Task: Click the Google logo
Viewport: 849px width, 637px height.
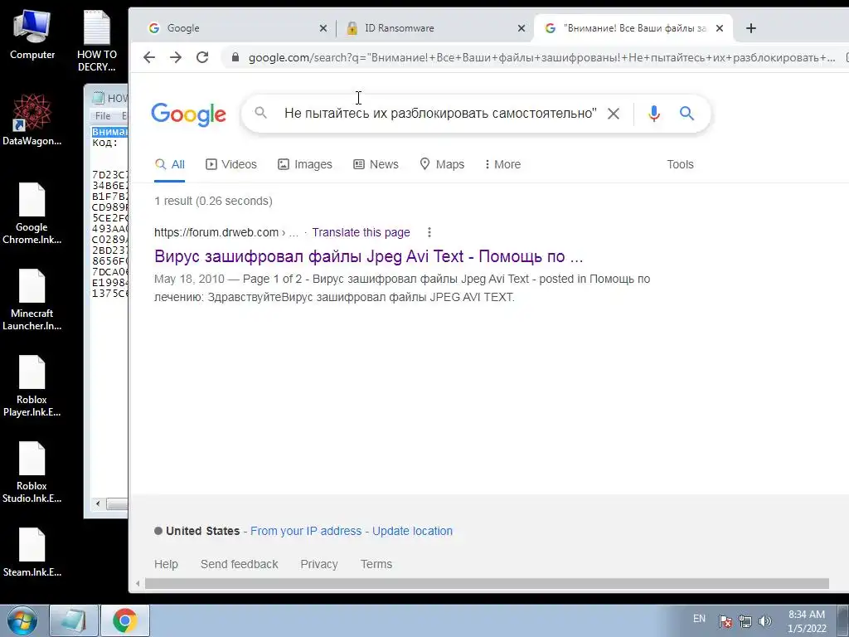Action: pyautogui.click(x=188, y=114)
